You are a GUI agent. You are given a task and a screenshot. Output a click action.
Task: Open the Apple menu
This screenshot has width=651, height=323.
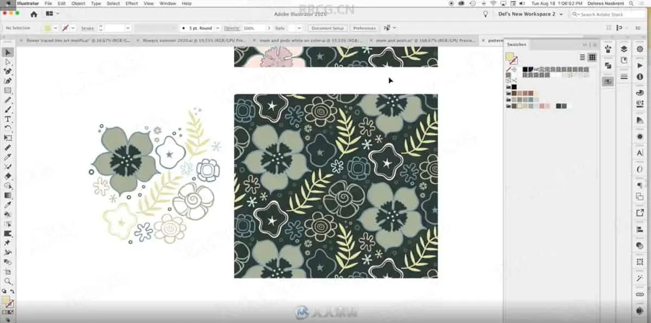pos(8,3)
